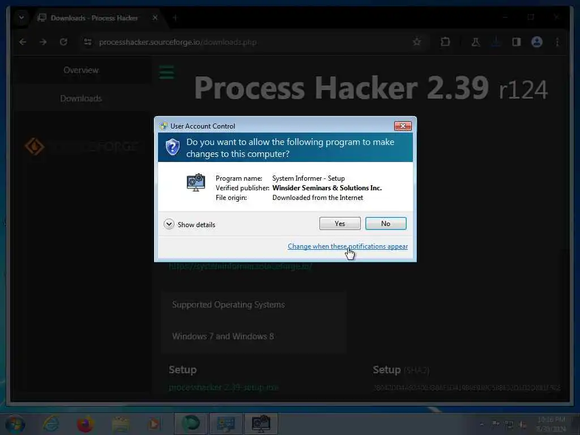The height and width of the screenshot is (435, 580).
Task: Go forward in the browser
Action: click(43, 42)
